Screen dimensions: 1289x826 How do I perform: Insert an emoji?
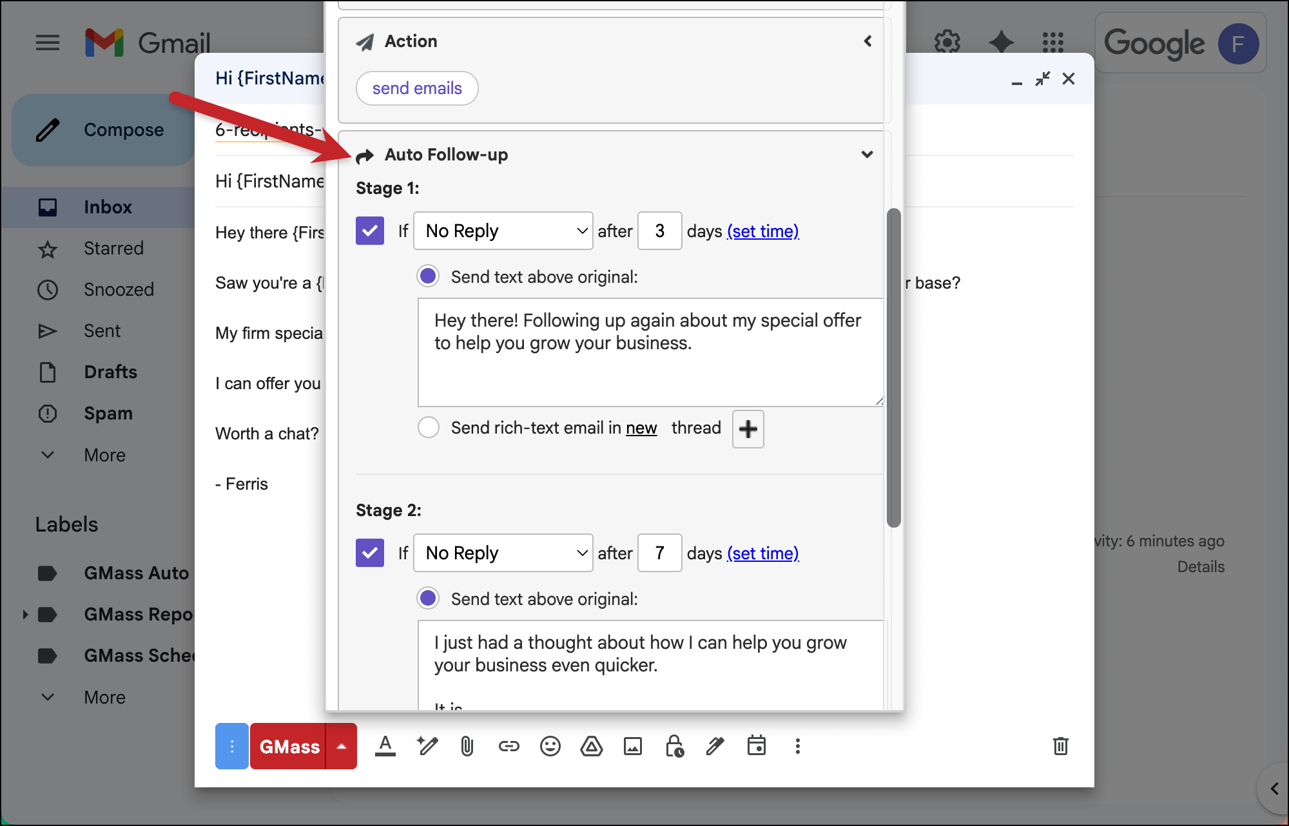550,746
